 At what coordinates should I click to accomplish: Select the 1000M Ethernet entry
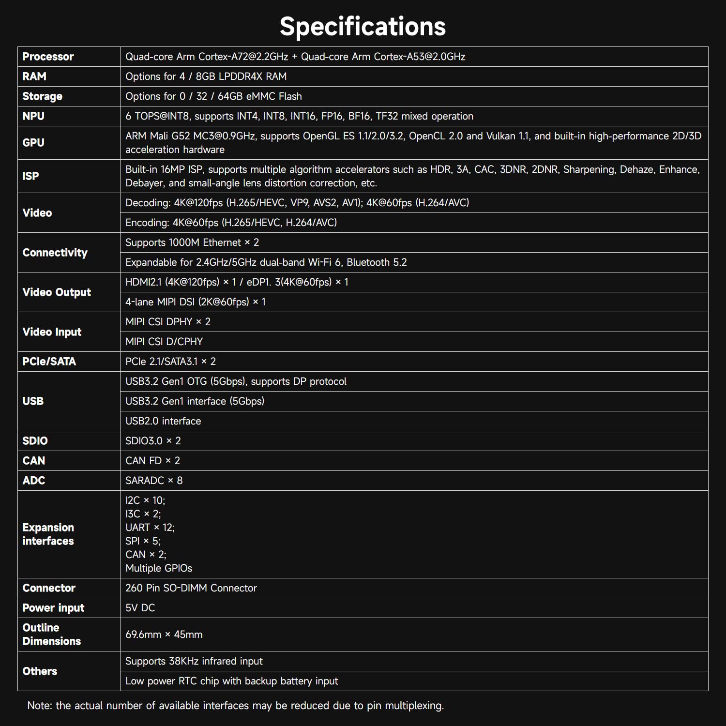(x=192, y=242)
